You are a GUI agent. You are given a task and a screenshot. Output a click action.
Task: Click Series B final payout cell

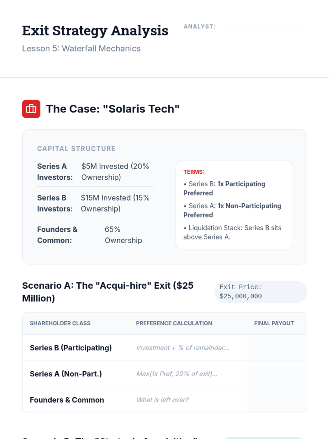(277, 348)
